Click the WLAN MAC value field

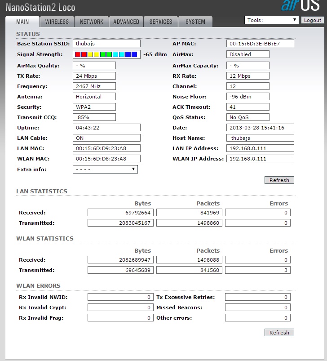(106, 159)
